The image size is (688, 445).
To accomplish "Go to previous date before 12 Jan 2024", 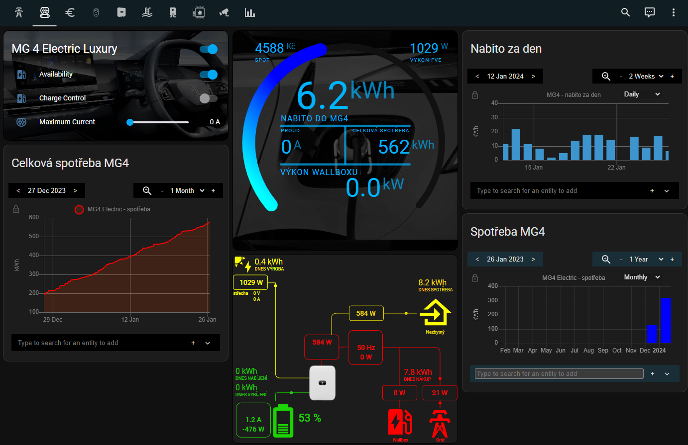I will [x=477, y=76].
